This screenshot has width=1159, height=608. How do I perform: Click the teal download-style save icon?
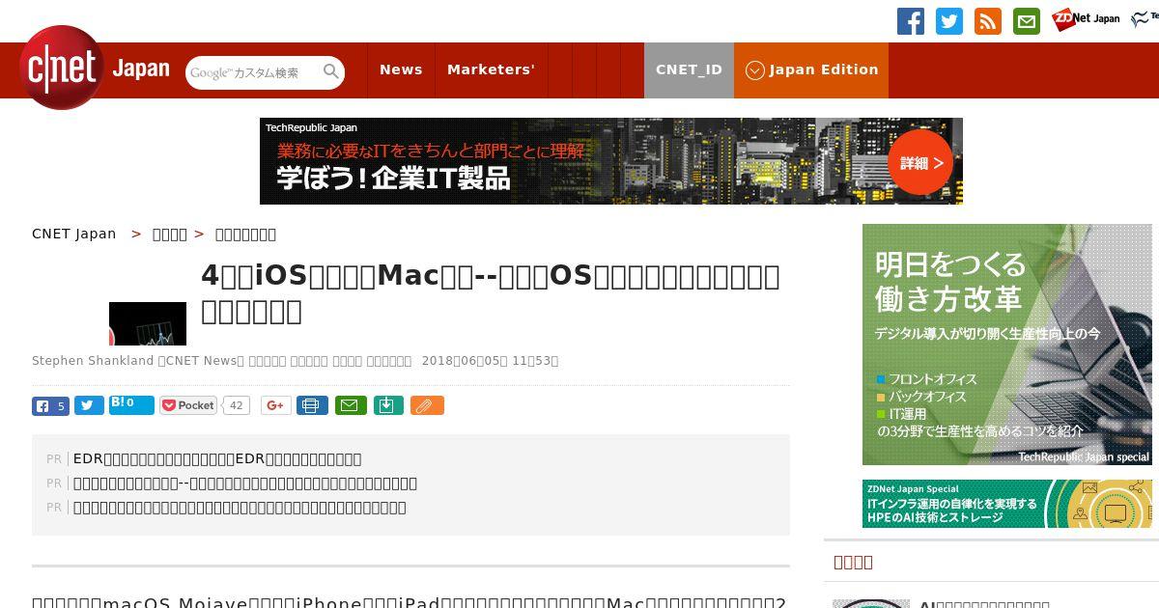(x=388, y=405)
